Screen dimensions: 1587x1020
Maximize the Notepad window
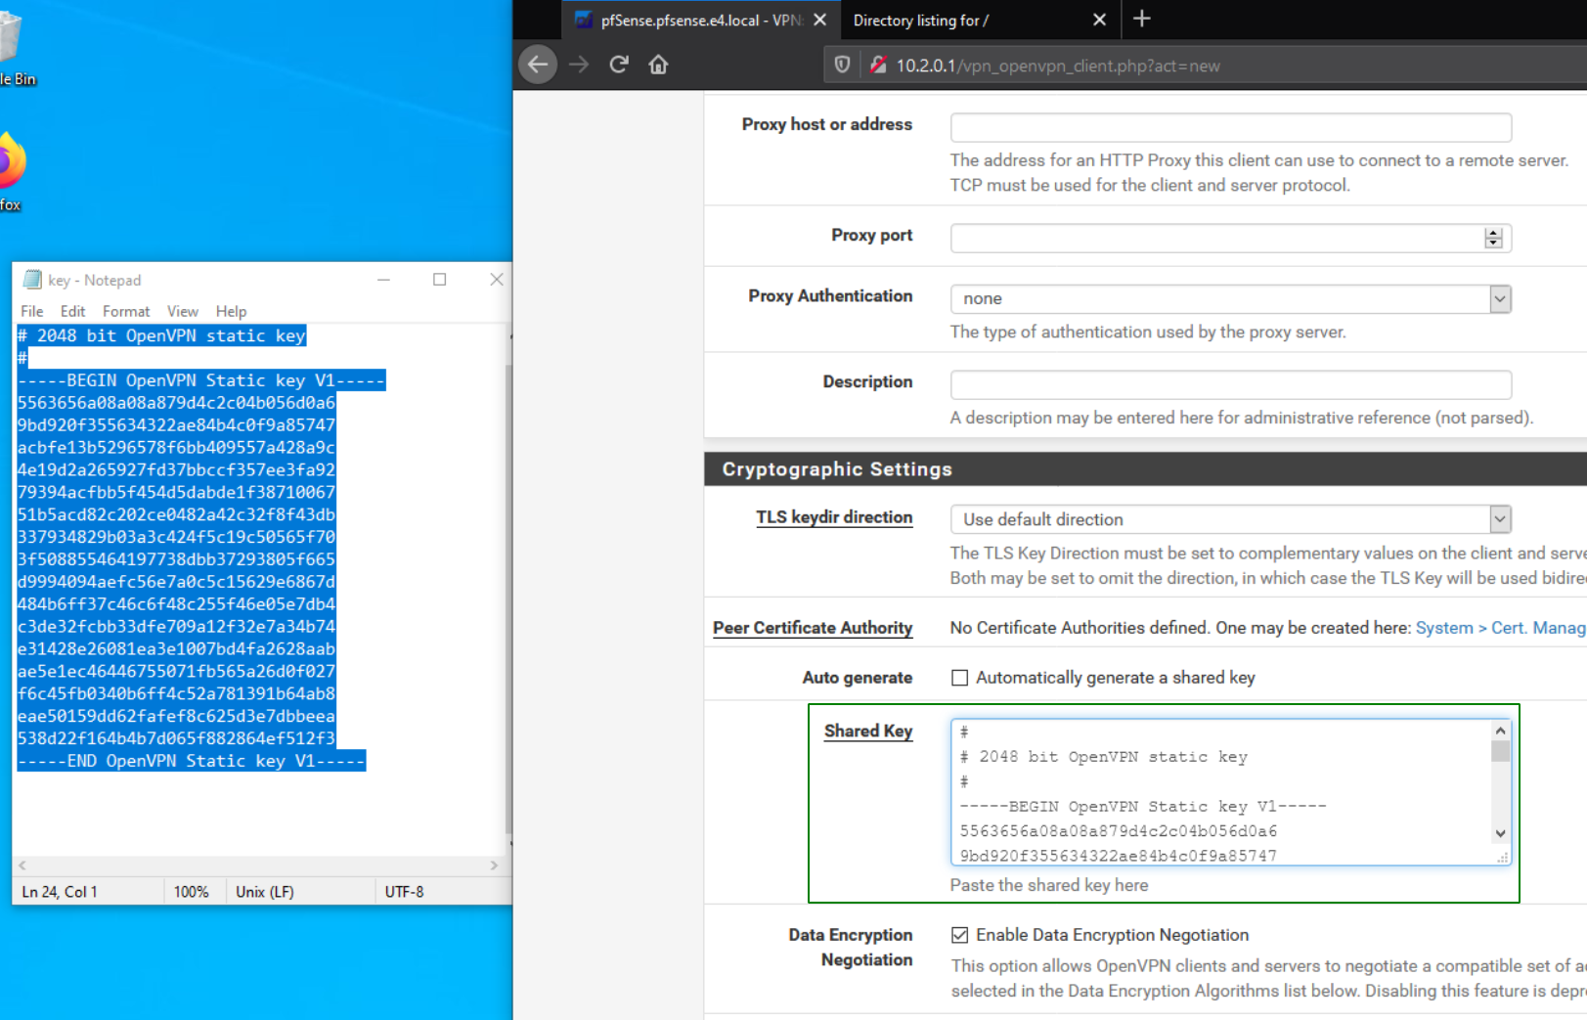[x=440, y=280]
